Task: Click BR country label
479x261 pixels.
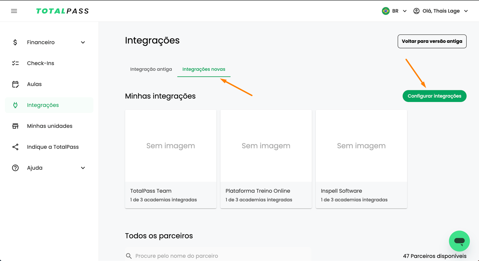Action: (395, 11)
